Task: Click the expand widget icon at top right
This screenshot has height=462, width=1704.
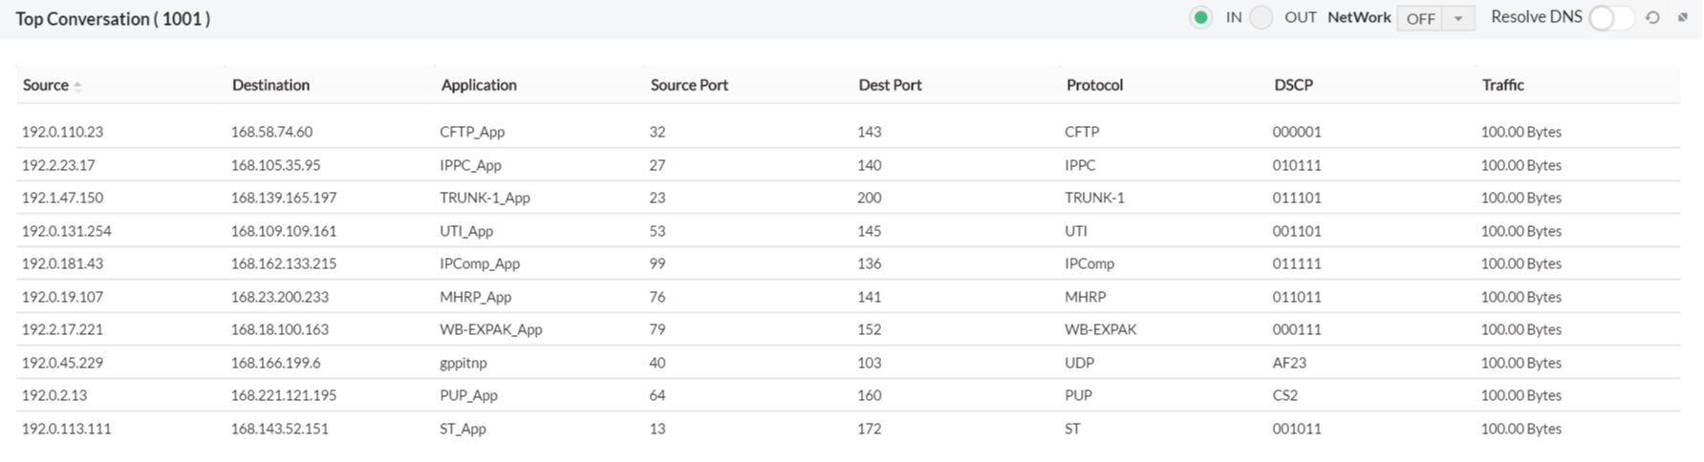Action: 1683,18
